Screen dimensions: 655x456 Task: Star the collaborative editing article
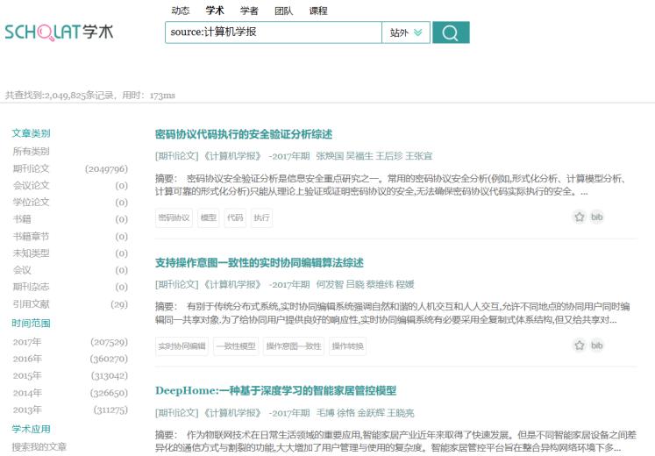click(x=580, y=346)
